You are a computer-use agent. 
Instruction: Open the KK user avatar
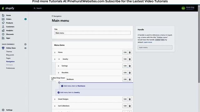[x=183, y=8]
